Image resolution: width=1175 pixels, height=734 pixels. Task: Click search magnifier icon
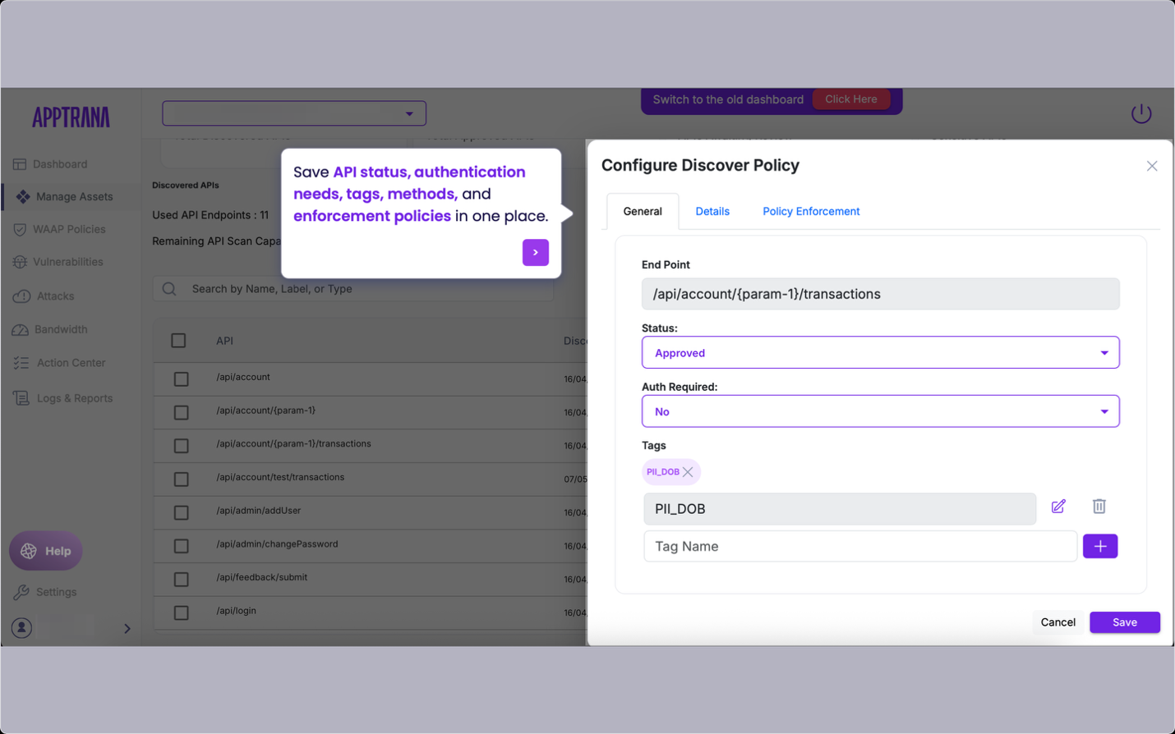tap(169, 289)
